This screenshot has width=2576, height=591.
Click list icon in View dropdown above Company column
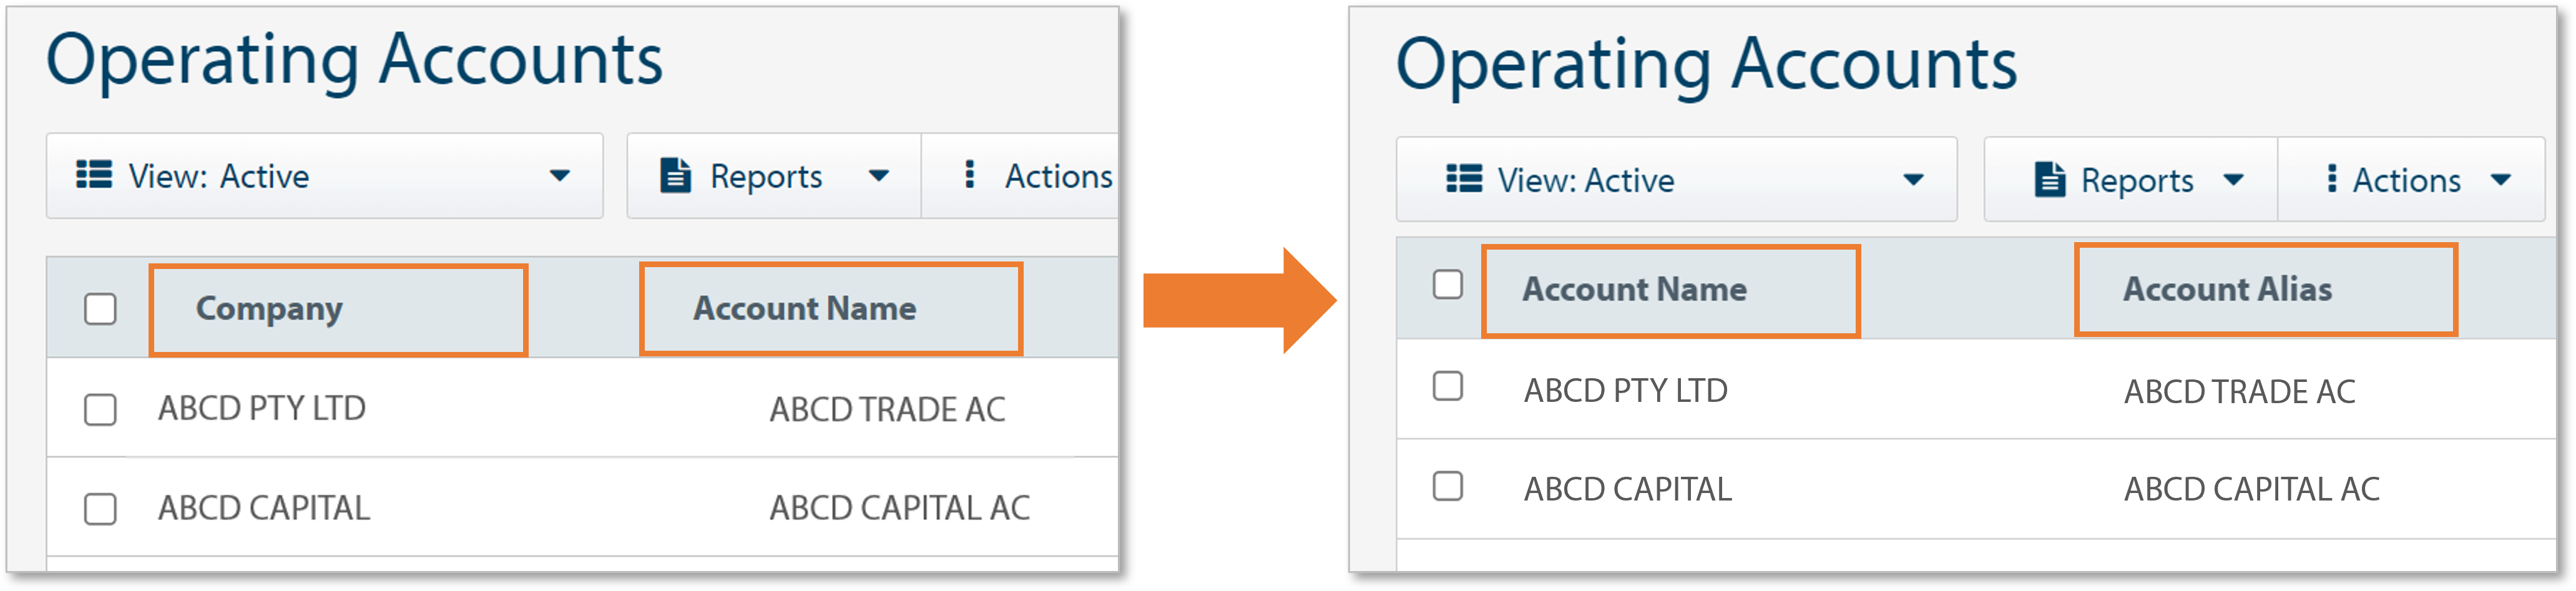[x=94, y=174]
